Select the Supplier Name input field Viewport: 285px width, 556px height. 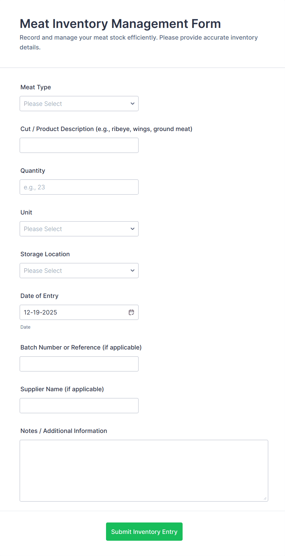(x=79, y=405)
